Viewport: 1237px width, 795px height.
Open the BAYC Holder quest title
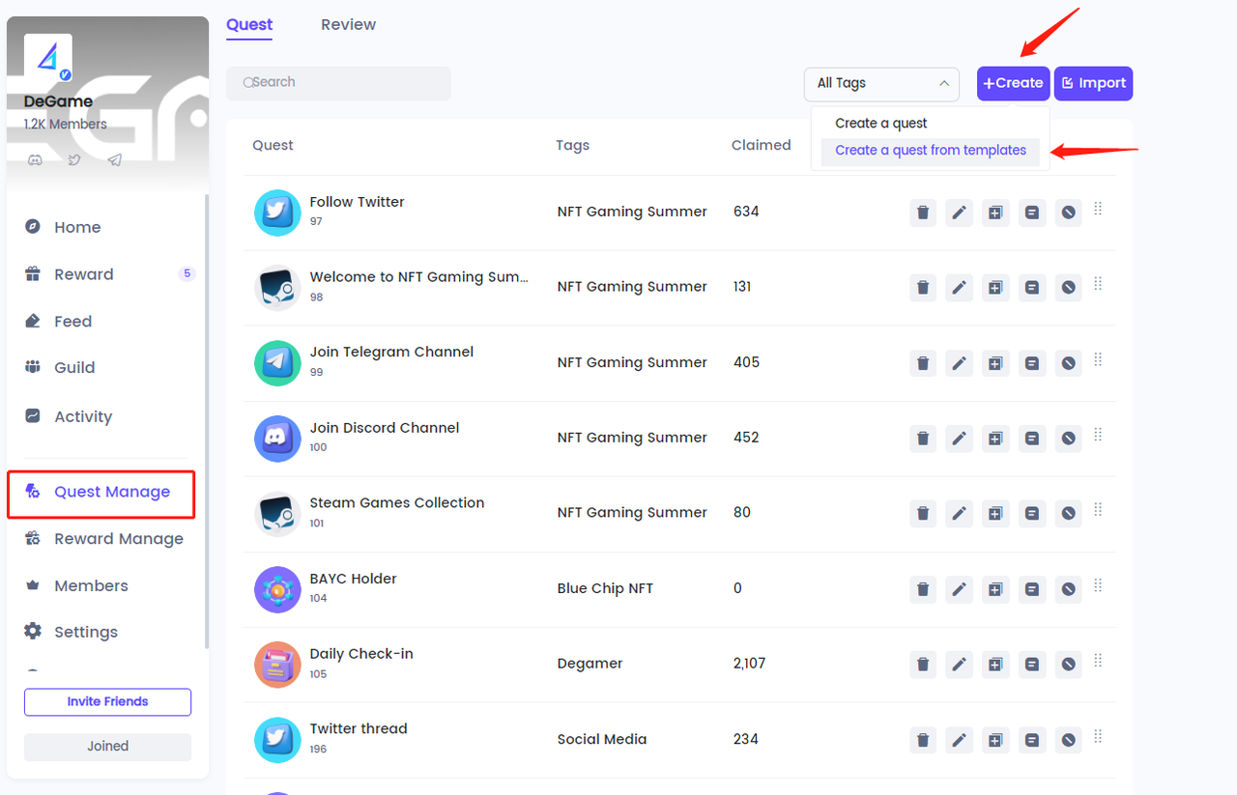(353, 579)
